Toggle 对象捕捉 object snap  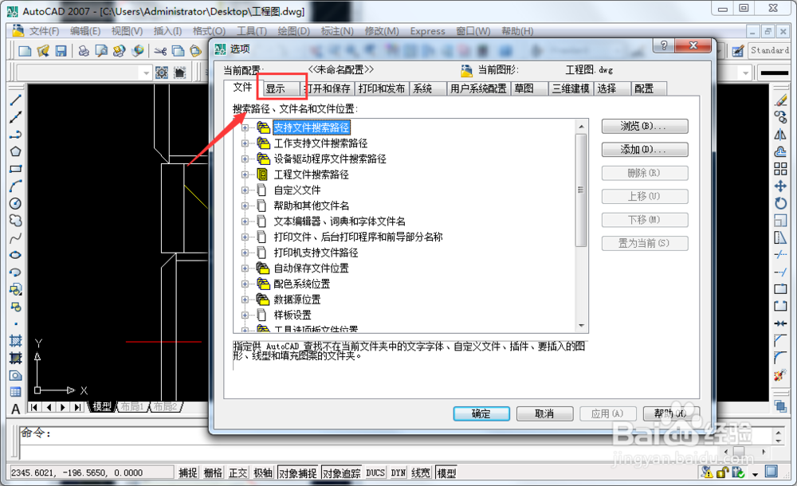pos(298,472)
